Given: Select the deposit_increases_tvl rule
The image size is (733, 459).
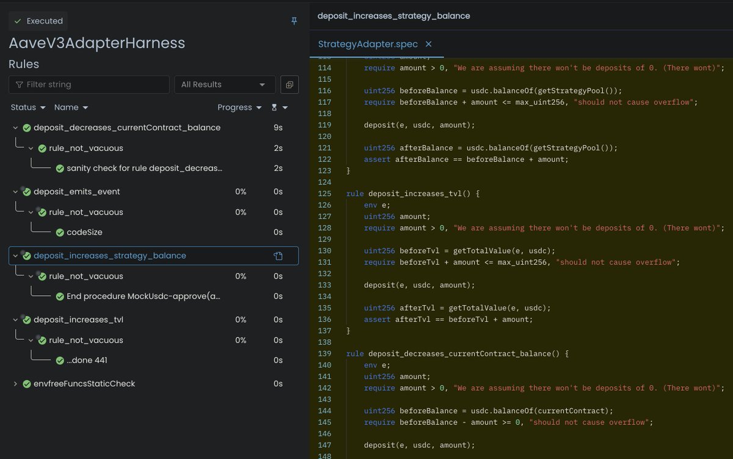Looking at the screenshot, I should (79, 320).
